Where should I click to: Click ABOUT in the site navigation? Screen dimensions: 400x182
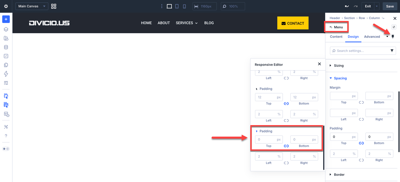pyautogui.click(x=164, y=23)
